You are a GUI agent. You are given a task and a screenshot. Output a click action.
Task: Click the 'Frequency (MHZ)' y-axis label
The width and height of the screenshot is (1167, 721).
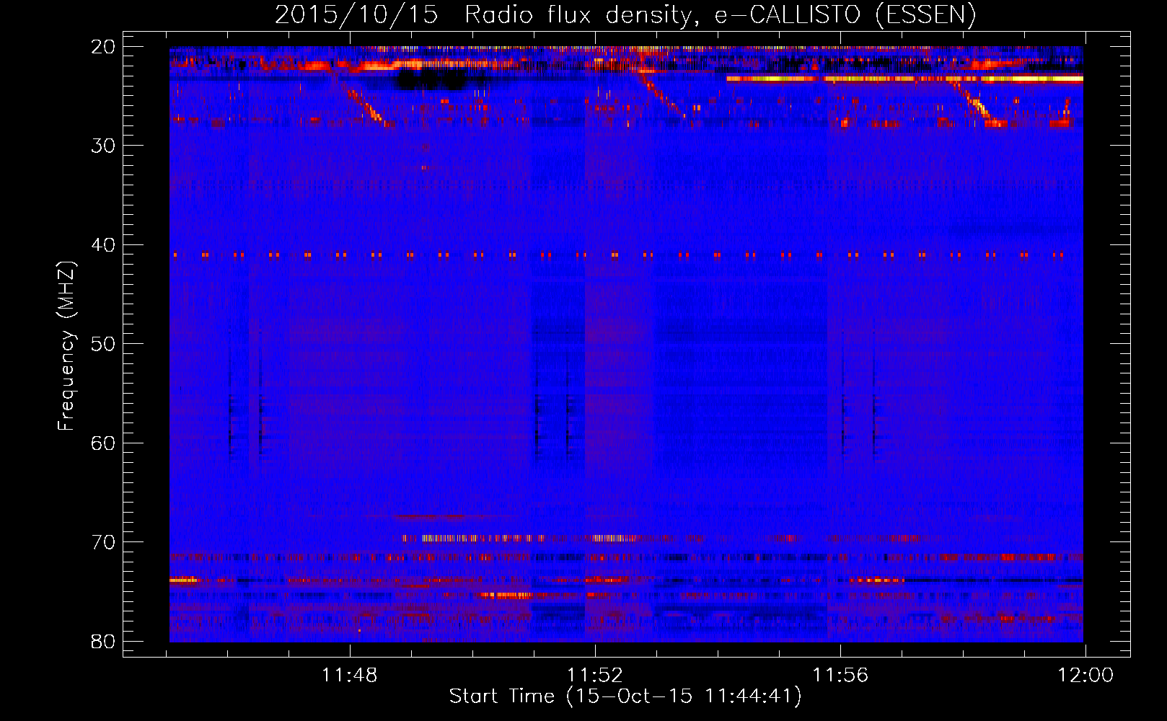[x=66, y=346]
